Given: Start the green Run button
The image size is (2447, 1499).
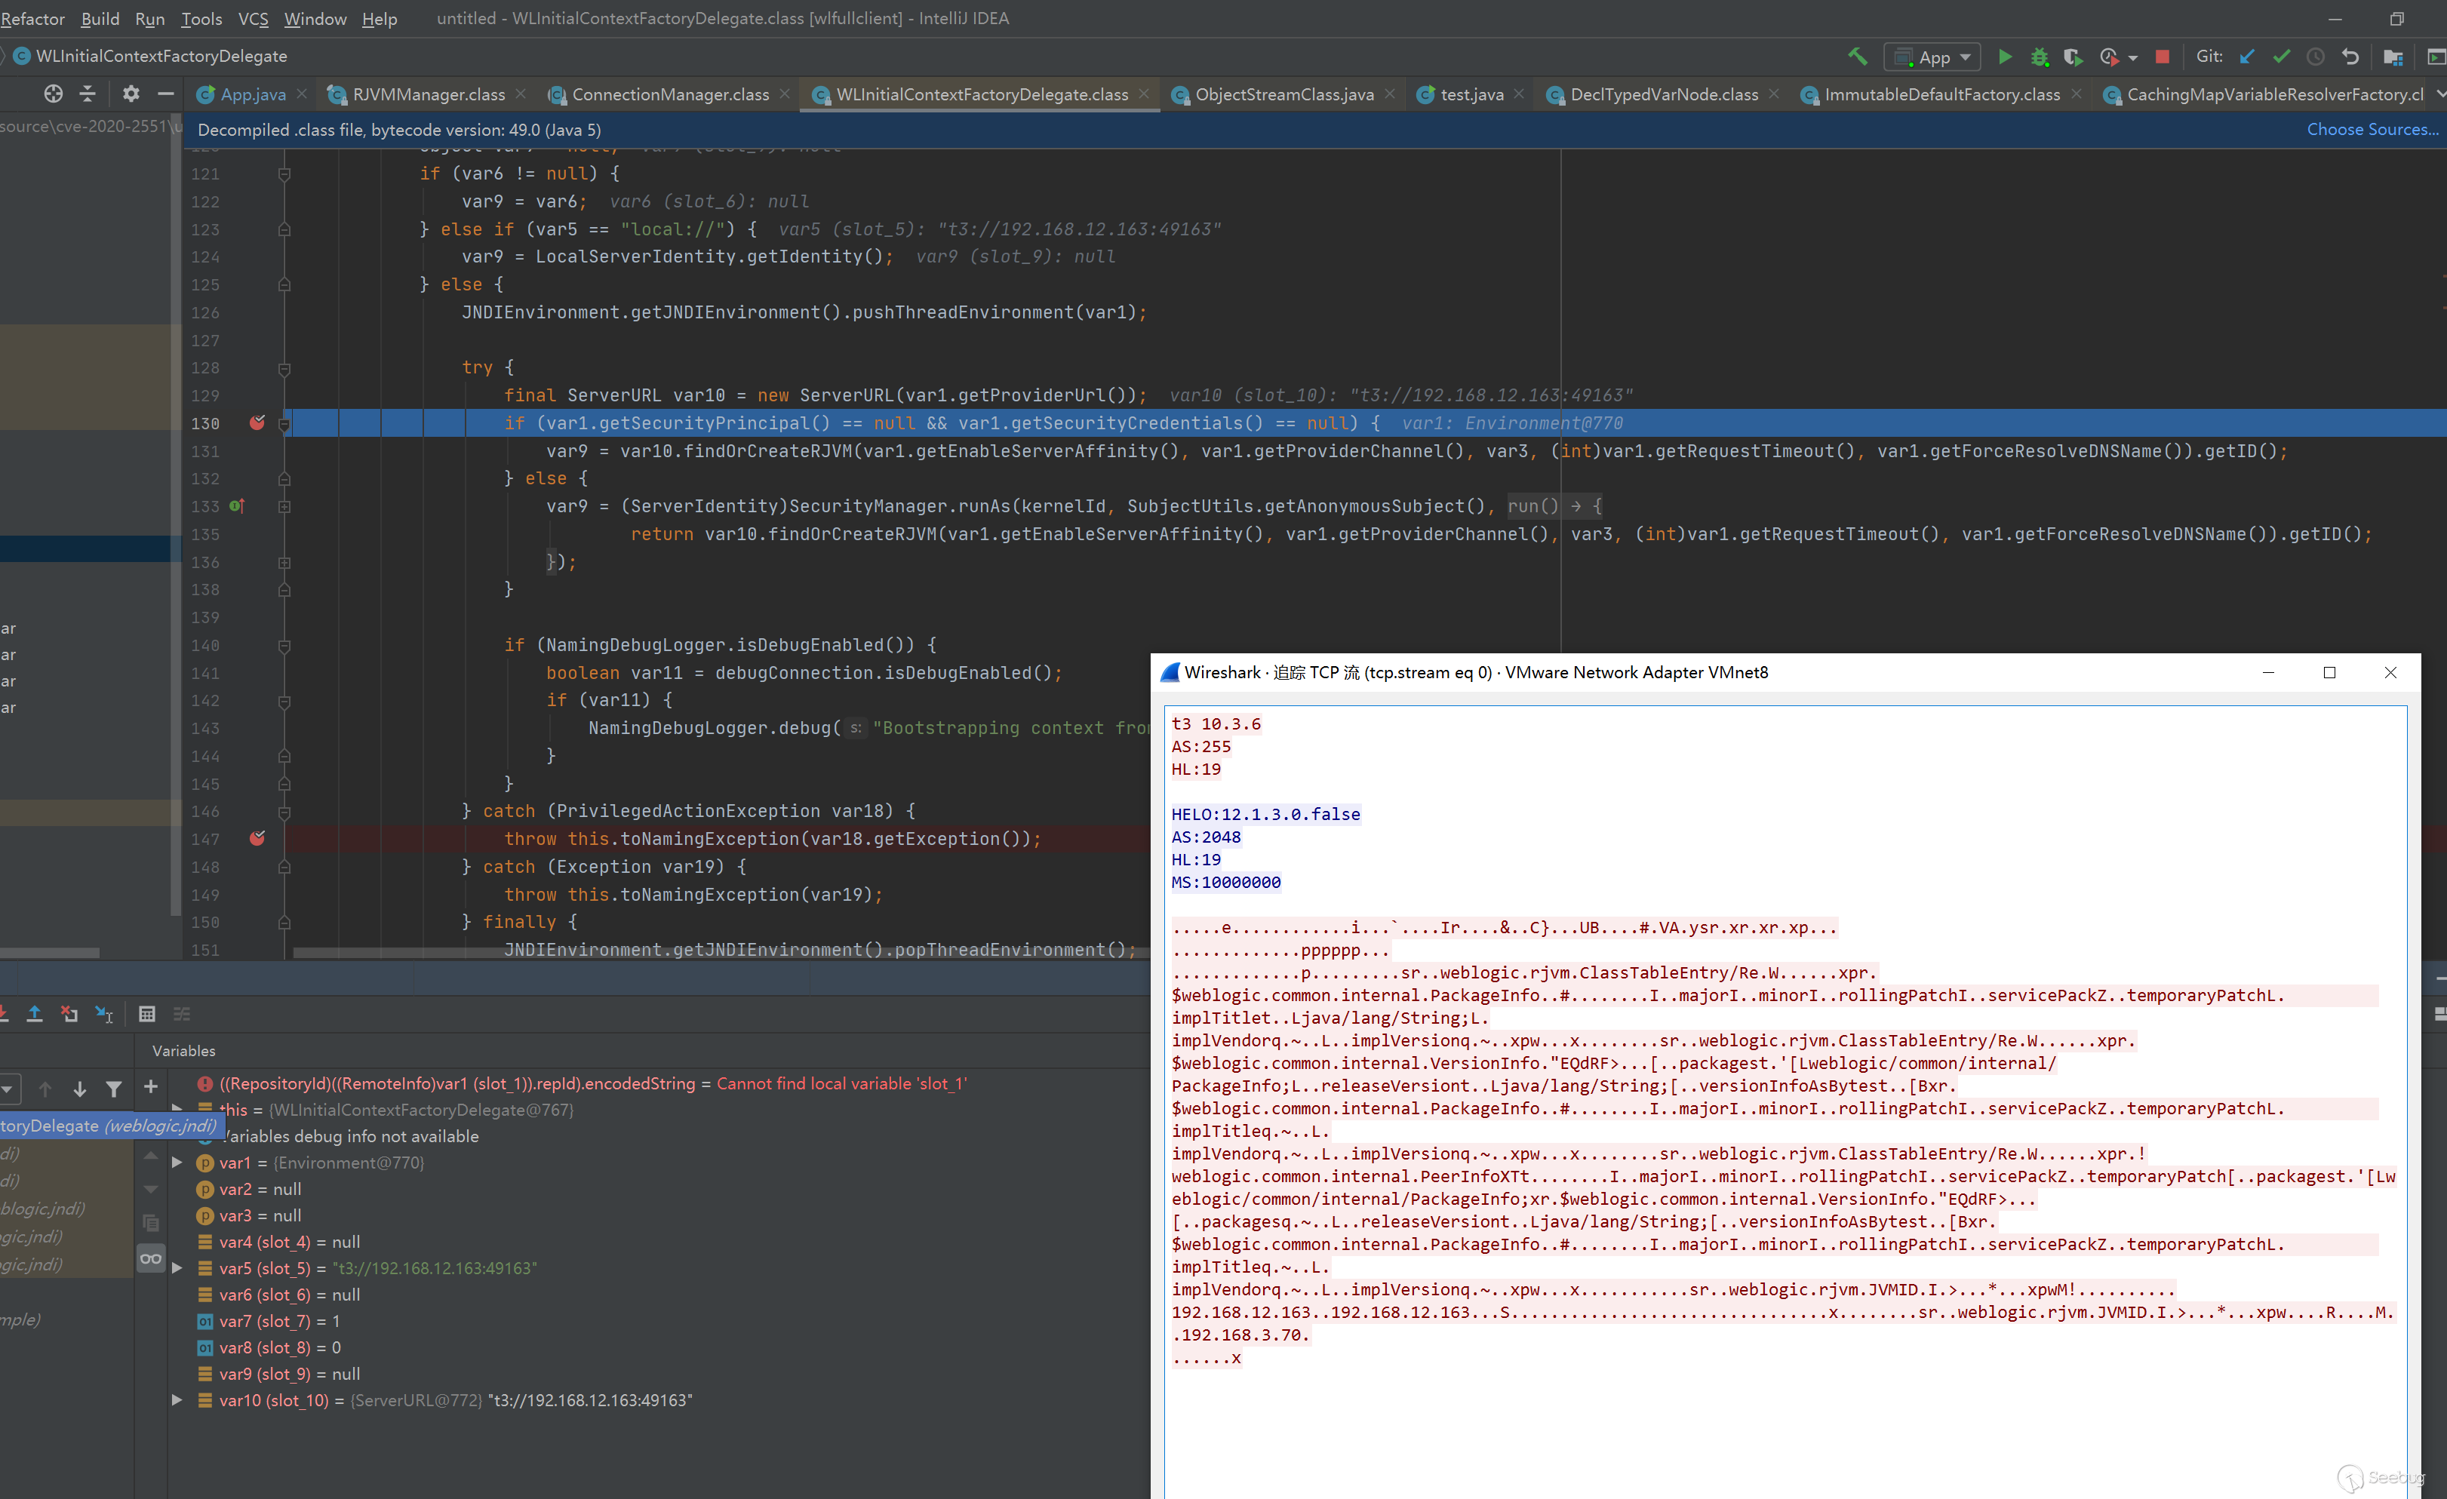Looking at the screenshot, I should coord(2005,57).
